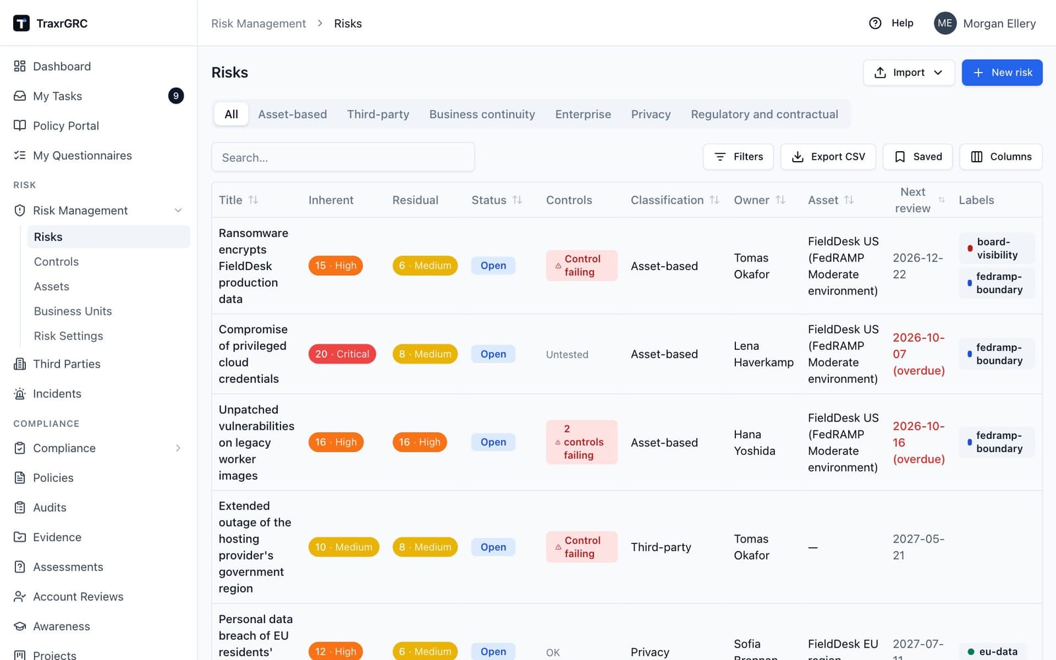1056x660 pixels.
Task: Sort the table by Status
Action: 517,199
